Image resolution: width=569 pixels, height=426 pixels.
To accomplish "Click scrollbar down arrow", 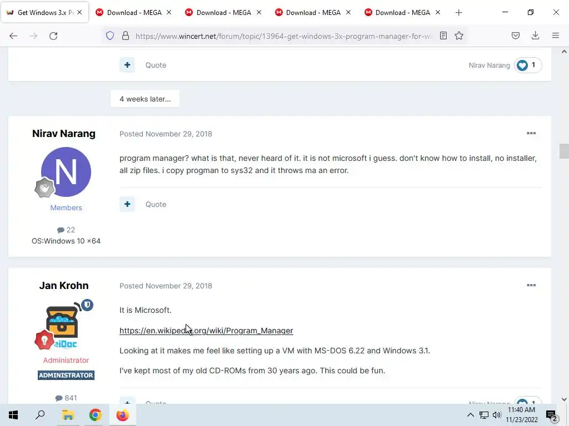I will 564,399.
